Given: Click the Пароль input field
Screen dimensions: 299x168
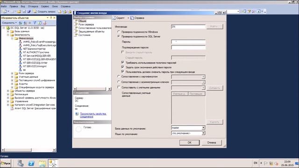Looking at the screenshot, I should (188, 42).
